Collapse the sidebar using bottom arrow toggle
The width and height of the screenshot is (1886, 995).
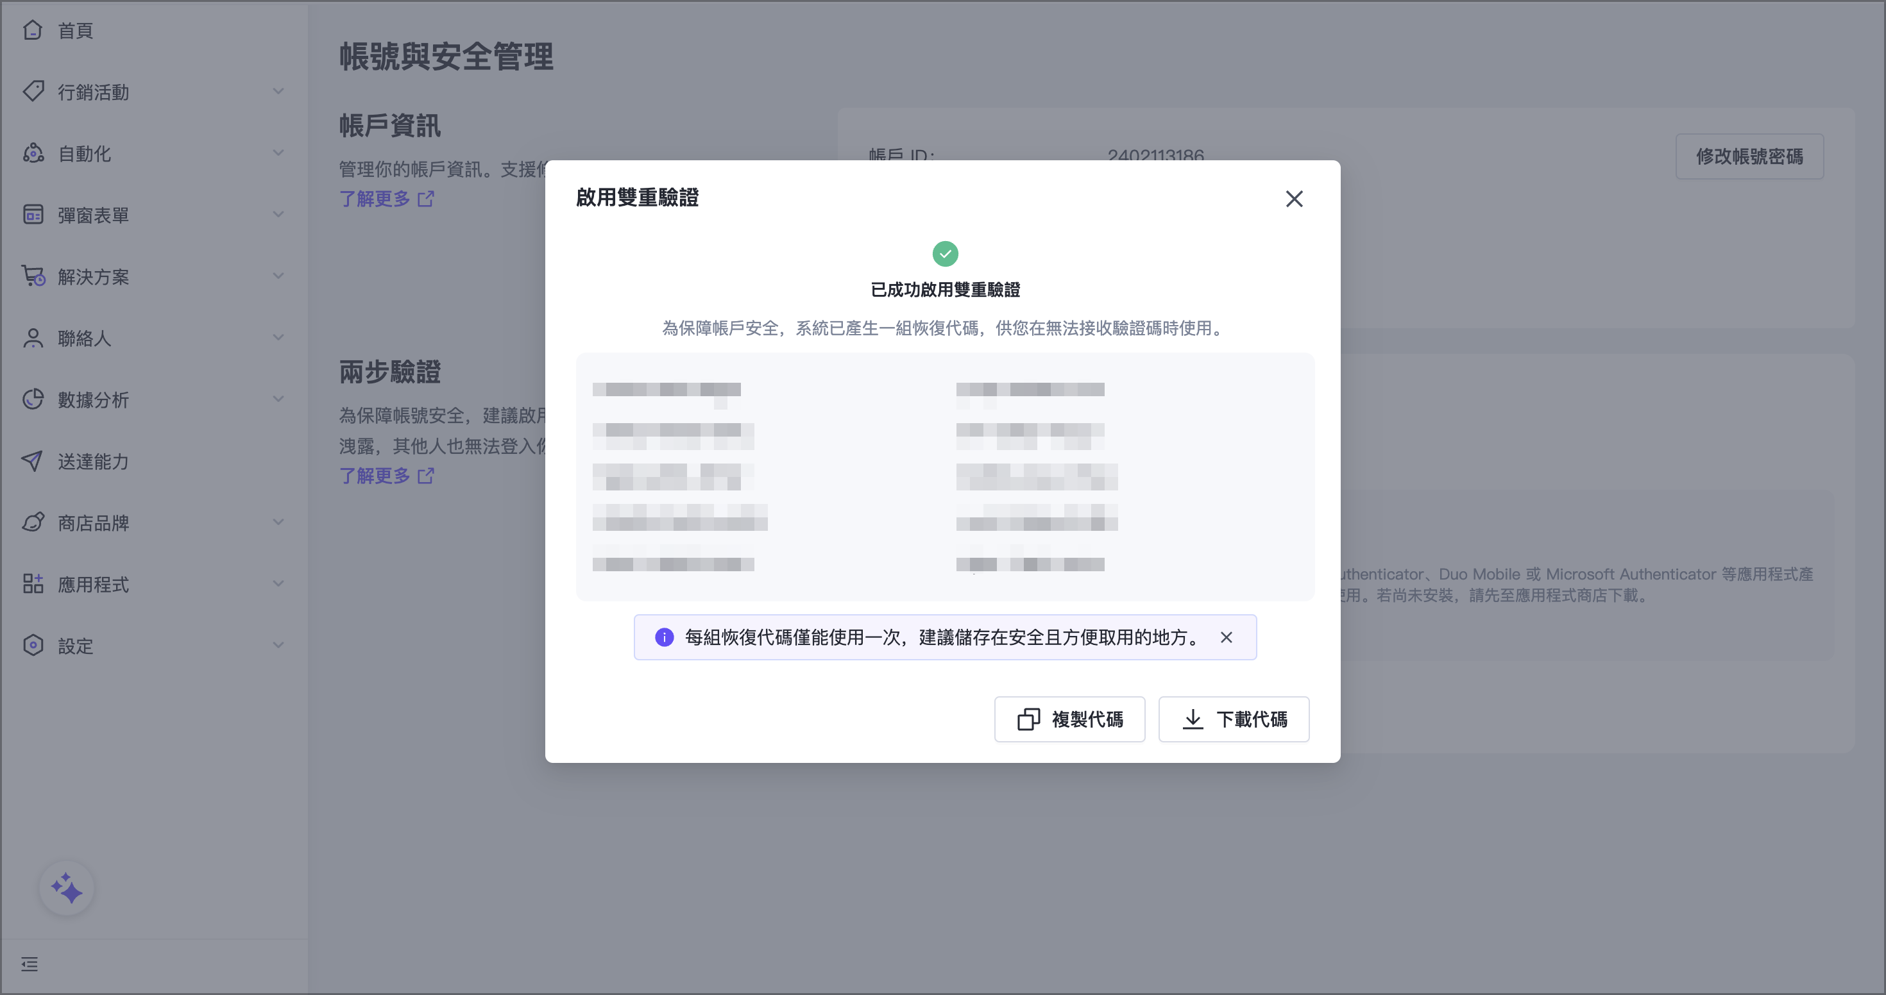(30, 964)
